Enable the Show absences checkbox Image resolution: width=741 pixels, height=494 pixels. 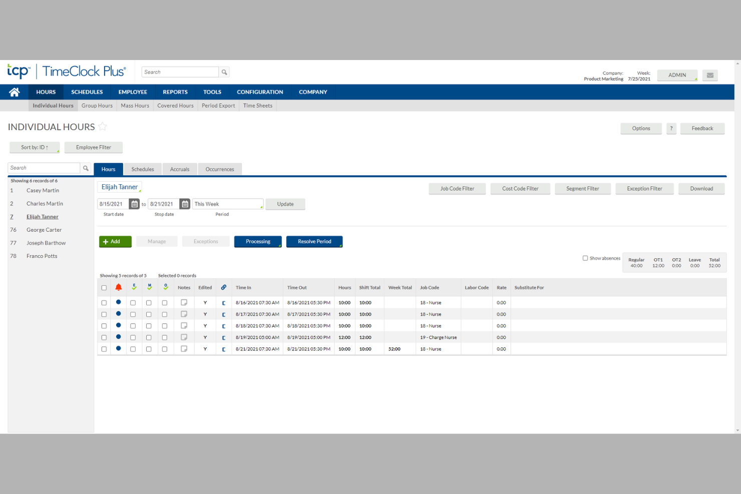coord(585,258)
